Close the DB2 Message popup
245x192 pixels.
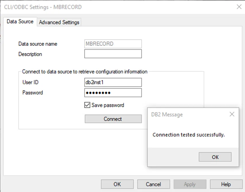(x=232, y=114)
